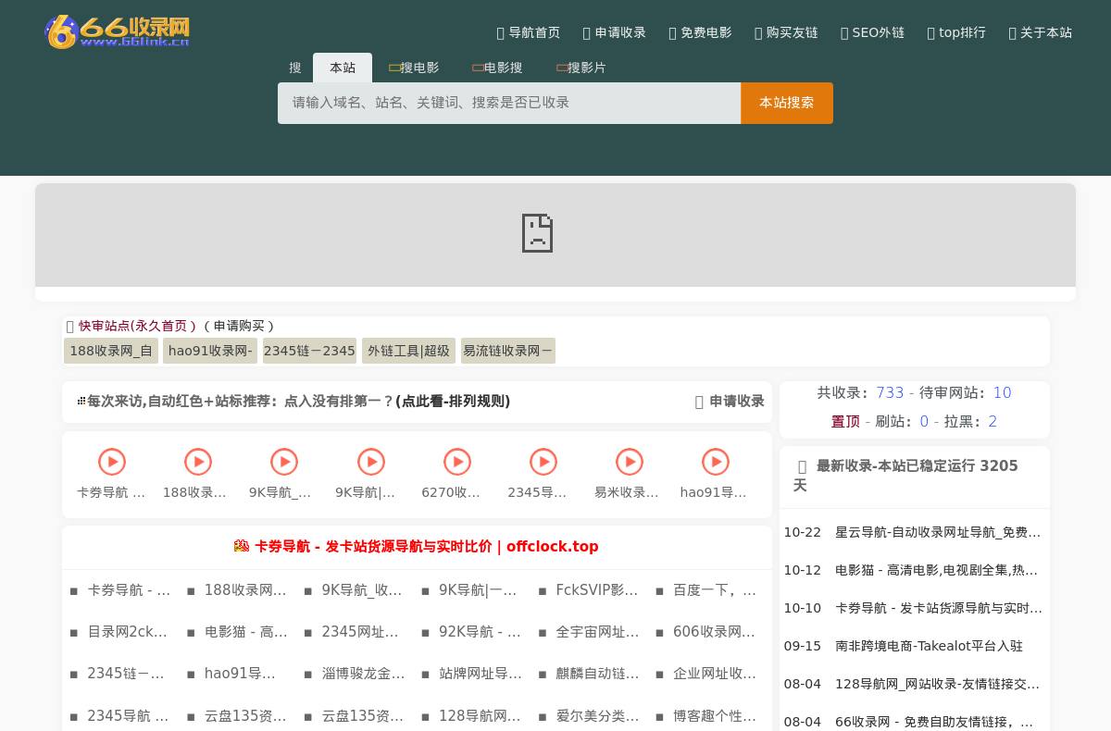Focus the domain and keyword search field
Screen dimensions: 1111x731
coord(509,103)
